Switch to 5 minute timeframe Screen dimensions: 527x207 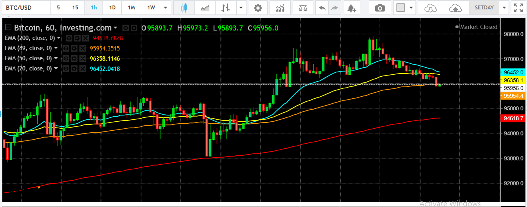tap(58, 8)
